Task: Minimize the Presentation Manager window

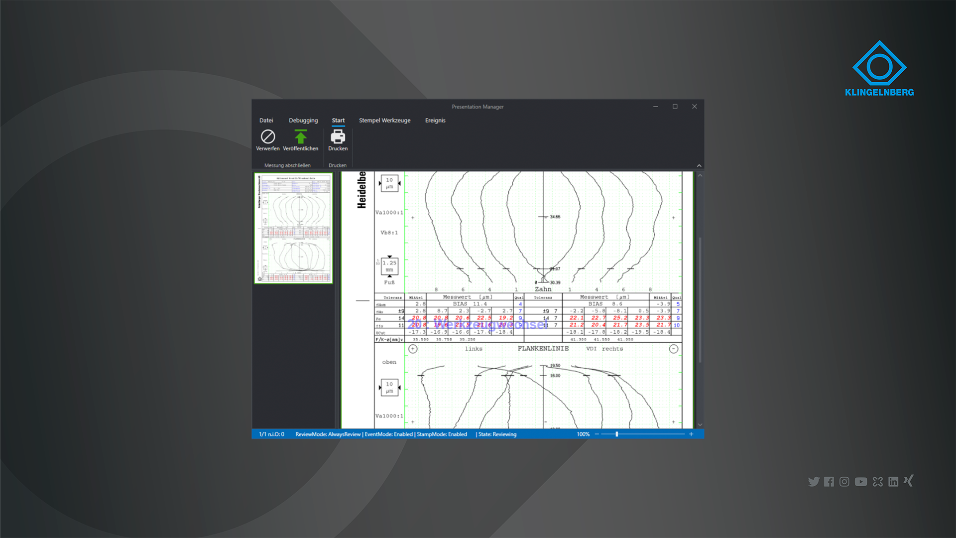Action: click(x=656, y=107)
